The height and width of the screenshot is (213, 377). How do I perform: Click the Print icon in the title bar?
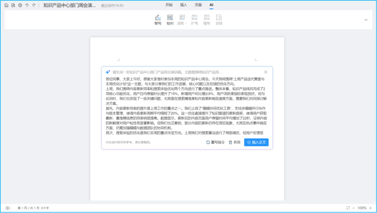coord(20,5)
